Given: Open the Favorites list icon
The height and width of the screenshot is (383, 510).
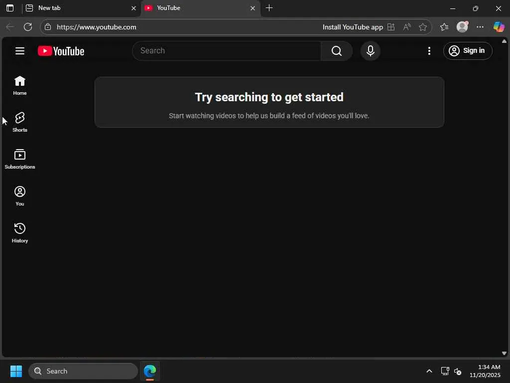Looking at the screenshot, I should 444,27.
